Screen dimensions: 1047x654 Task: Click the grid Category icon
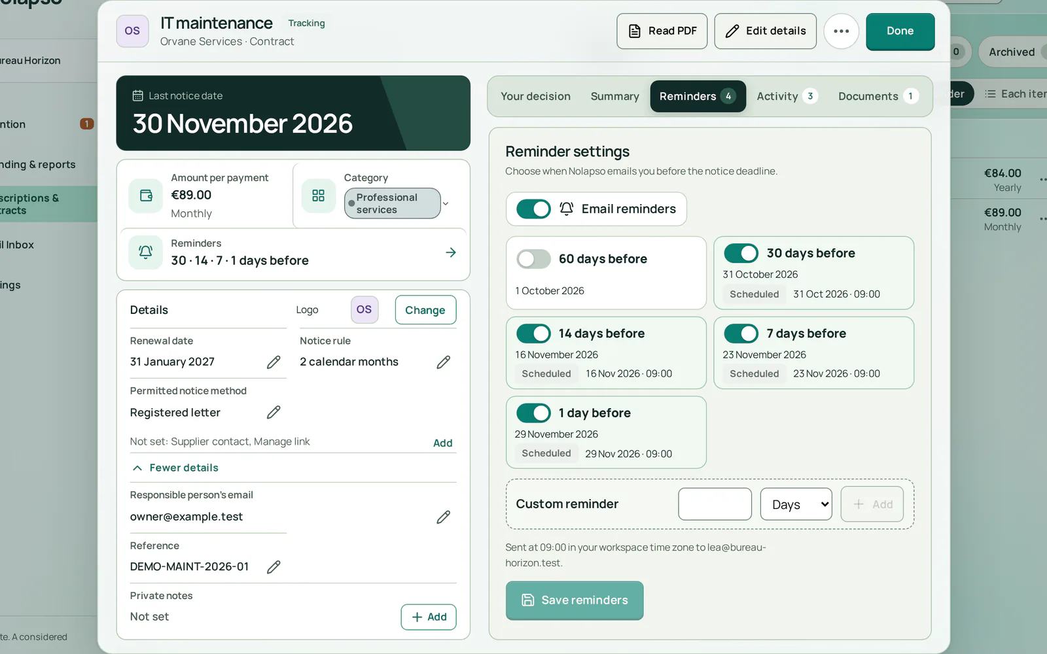tap(319, 196)
